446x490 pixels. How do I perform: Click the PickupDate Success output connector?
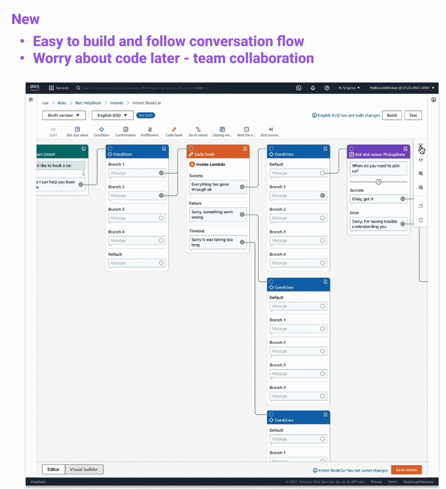[x=403, y=199]
